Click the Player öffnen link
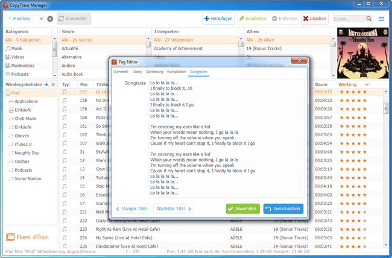The width and height of the screenshot is (392, 258). (28, 237)
